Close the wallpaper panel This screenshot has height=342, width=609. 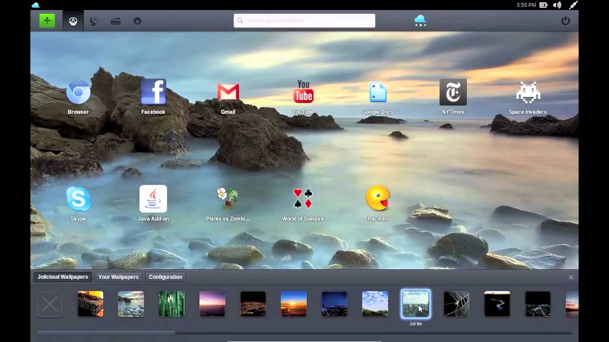click(x=571, y=277)
